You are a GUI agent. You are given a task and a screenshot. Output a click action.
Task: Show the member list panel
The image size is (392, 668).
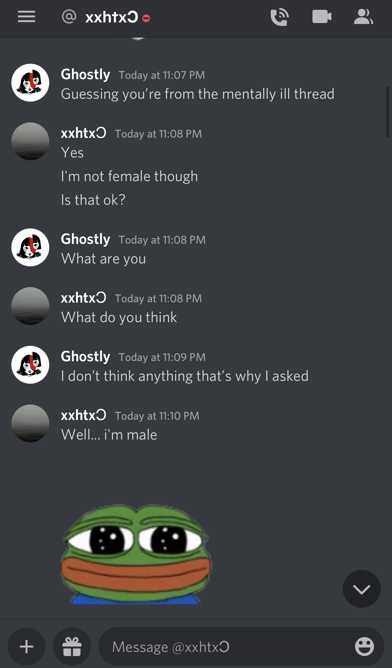coord(363,17)
